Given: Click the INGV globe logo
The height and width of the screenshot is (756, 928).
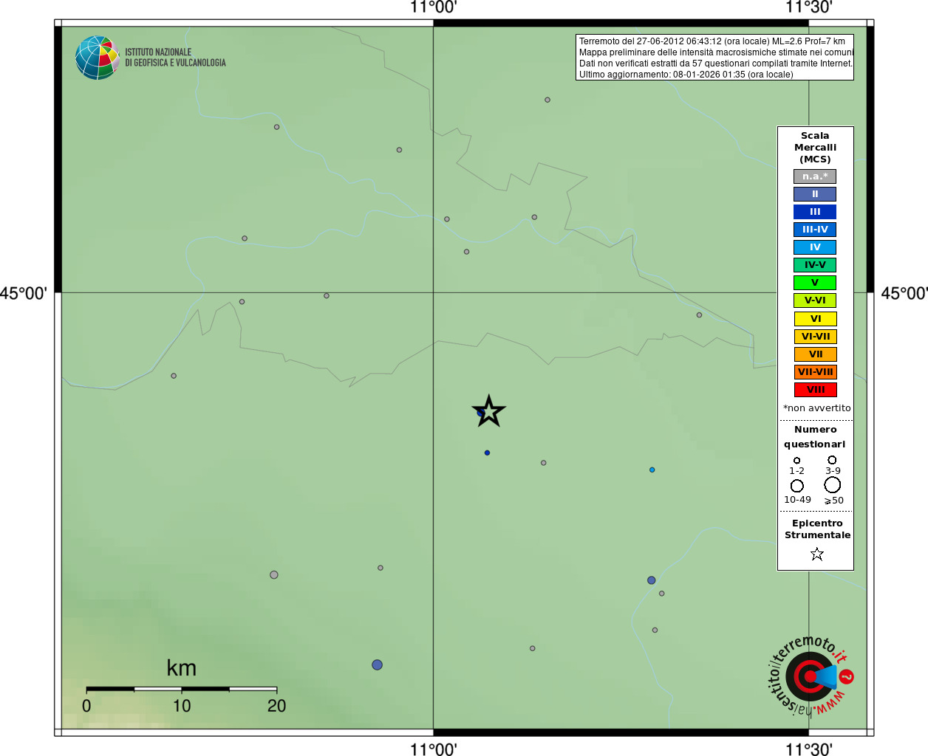Looking at the screenshot, I should 98,58.
